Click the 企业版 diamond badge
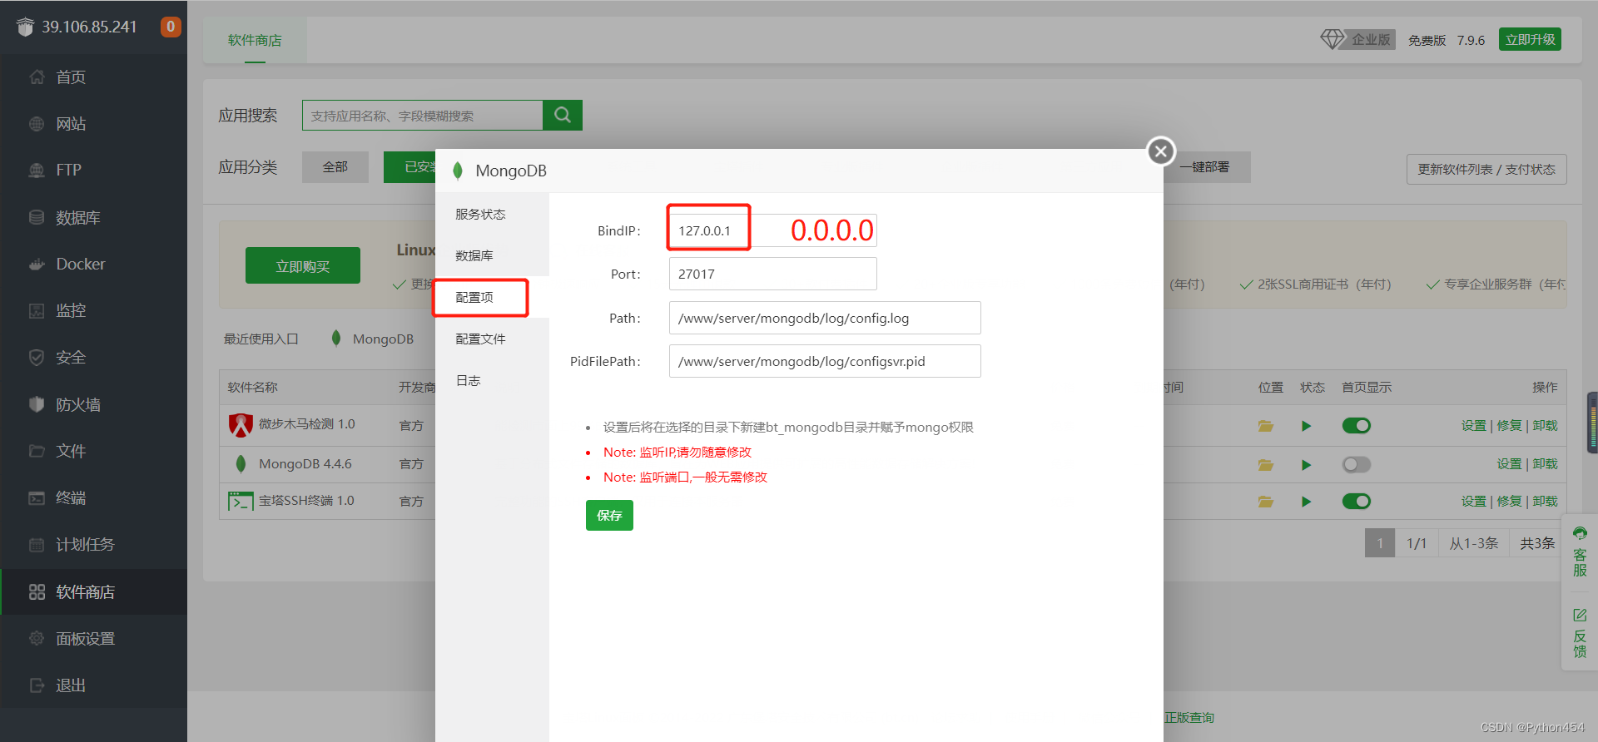The image size is (1598, 742). (x=1357, y=39)
